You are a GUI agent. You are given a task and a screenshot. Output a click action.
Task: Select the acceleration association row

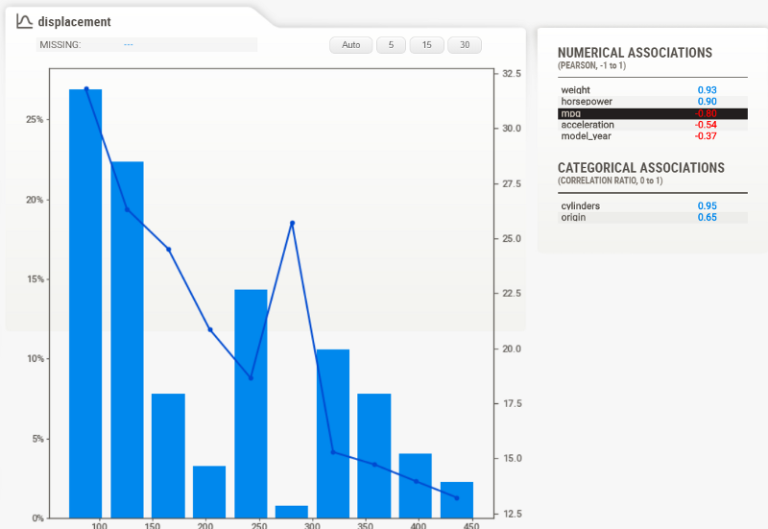click(653, 125)
